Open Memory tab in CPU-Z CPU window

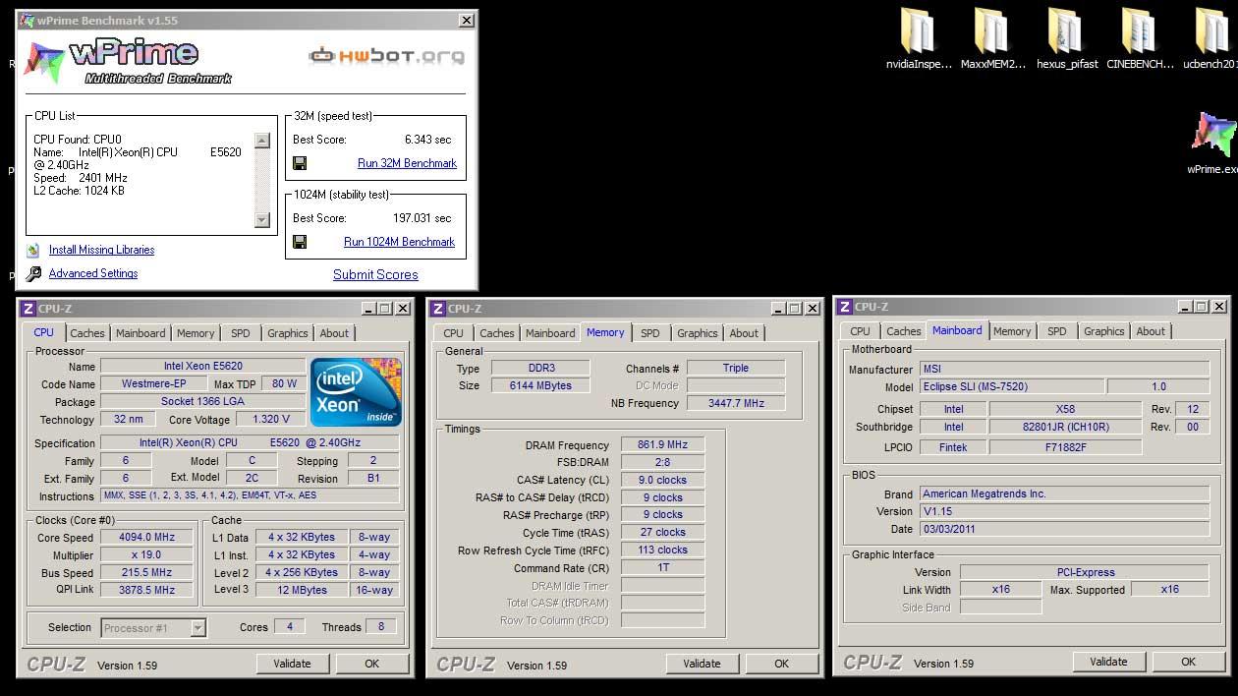(196, 333)
